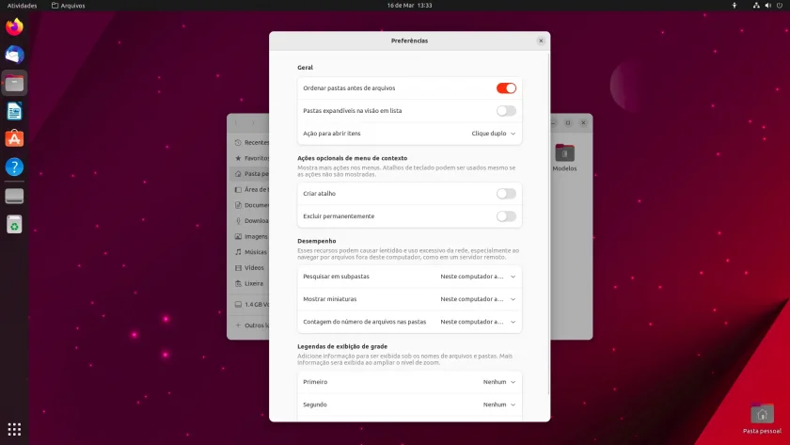Select Lixeira in Files sidebar

pos(250,283)
